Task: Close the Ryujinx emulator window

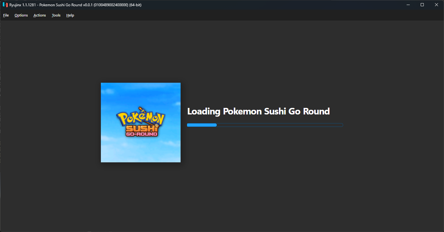Action: point(437,5)
